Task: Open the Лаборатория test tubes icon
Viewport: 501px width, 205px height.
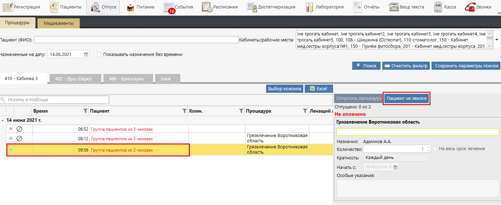Action: click(x=309, y=7)
